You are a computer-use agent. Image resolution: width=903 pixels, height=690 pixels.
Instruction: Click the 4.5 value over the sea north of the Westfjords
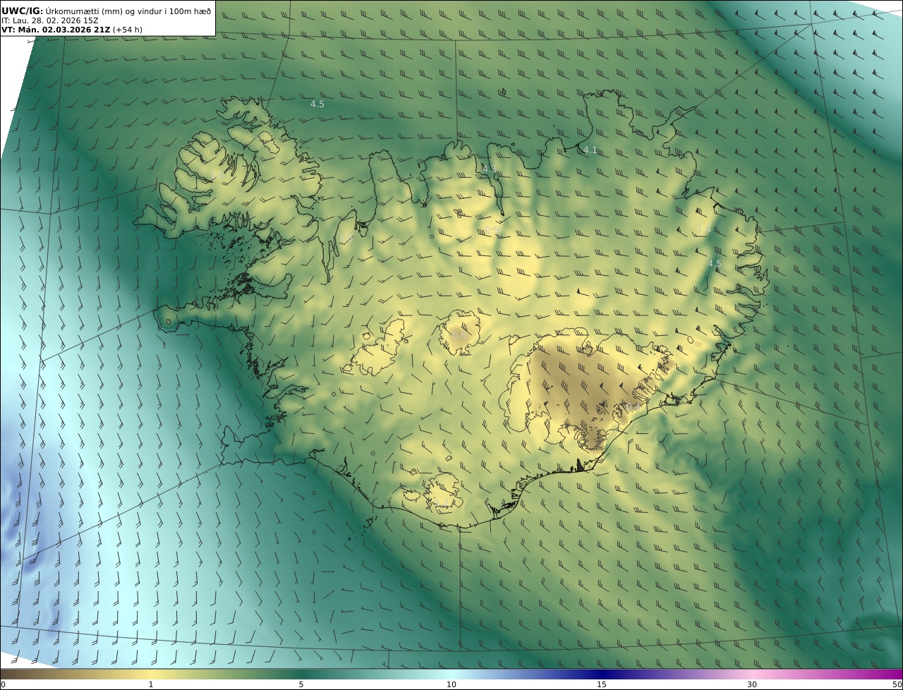pos(317,104)
